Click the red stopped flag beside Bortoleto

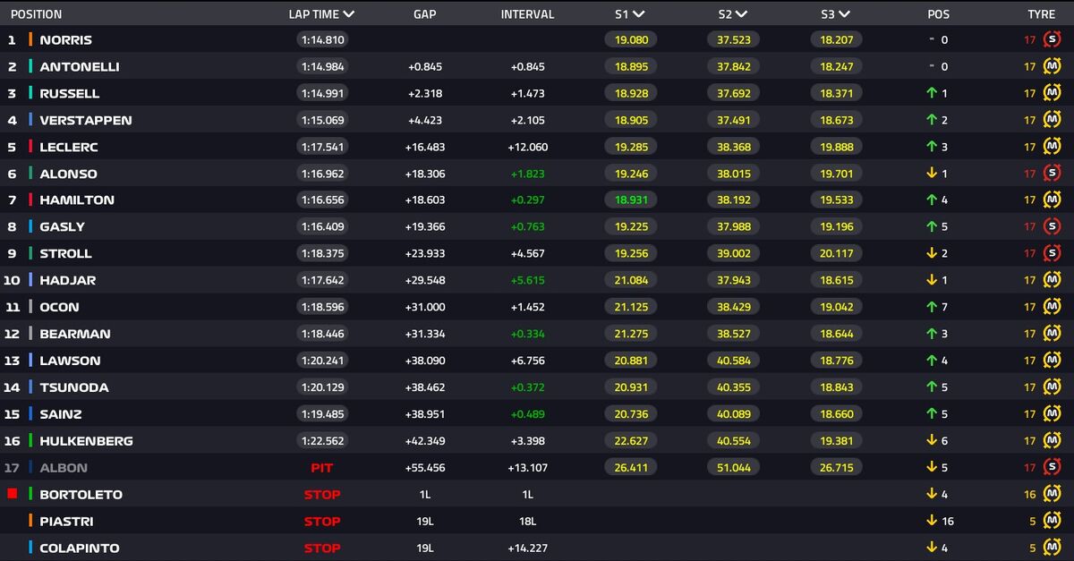coord(13,494)
